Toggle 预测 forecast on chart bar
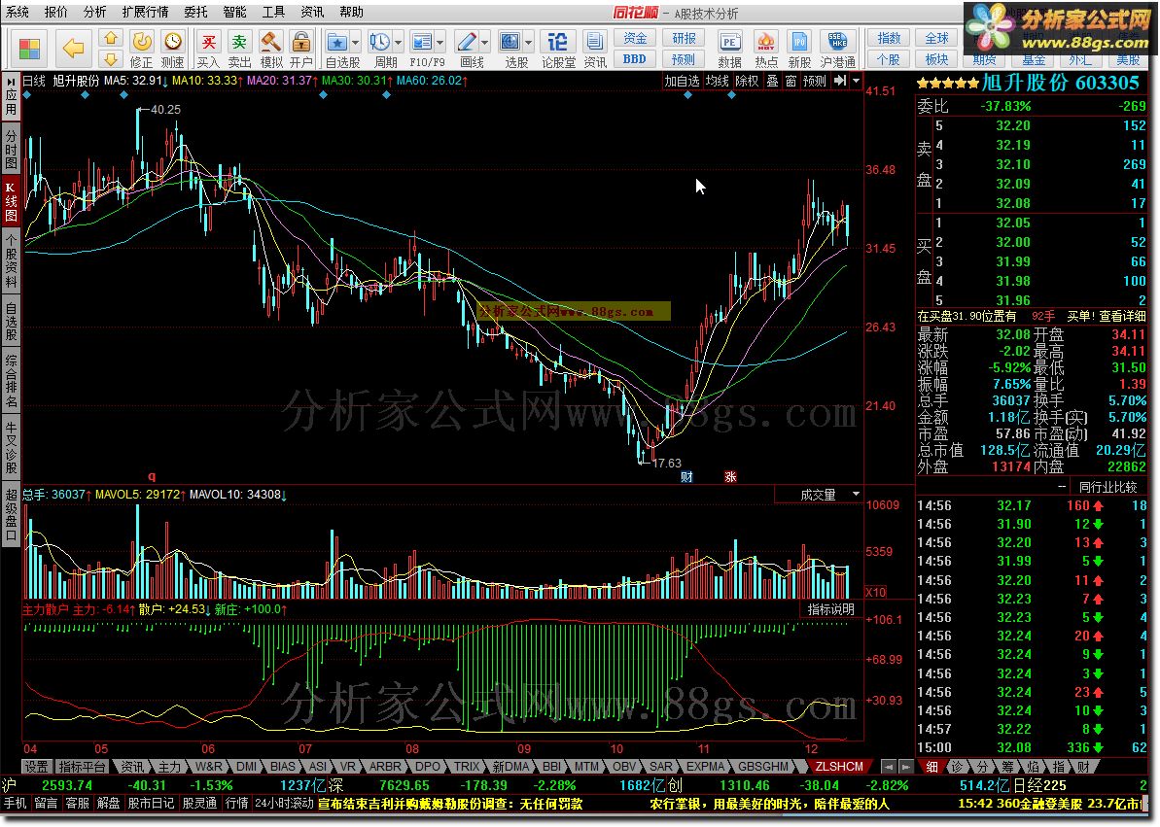 (815, 81)
